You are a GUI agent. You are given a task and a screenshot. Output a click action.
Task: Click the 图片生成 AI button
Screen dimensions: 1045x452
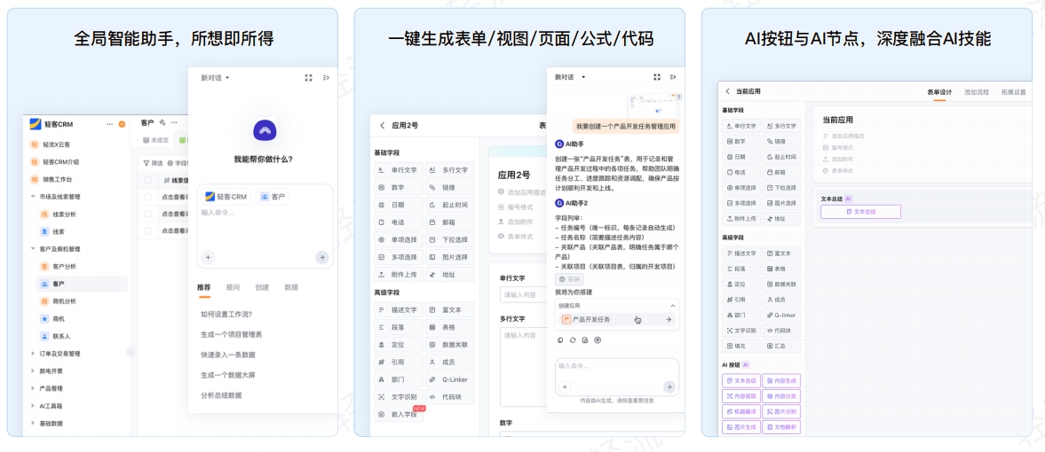tap(740, 427)
